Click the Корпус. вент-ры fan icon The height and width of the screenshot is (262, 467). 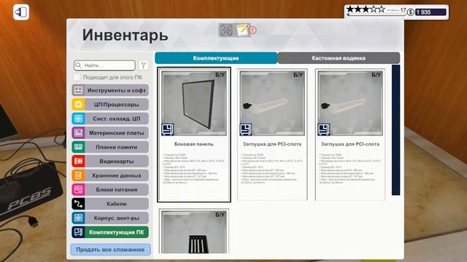pyautogui.click(x=78, y=218)
